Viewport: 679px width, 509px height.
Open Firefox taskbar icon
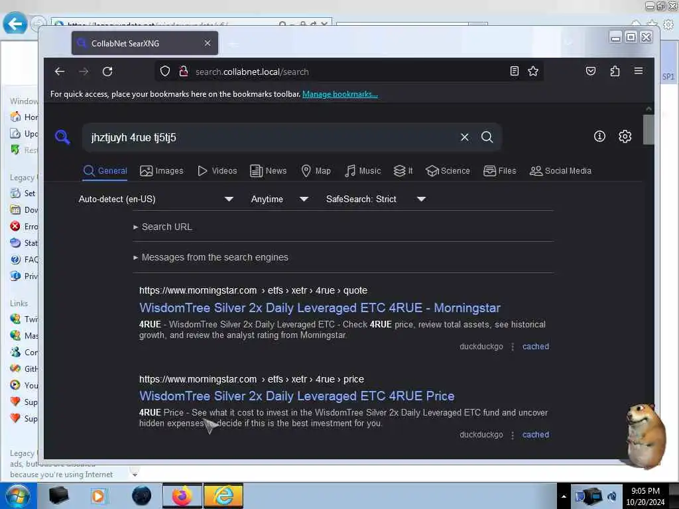pyautogui.click(x=182, y=496)
